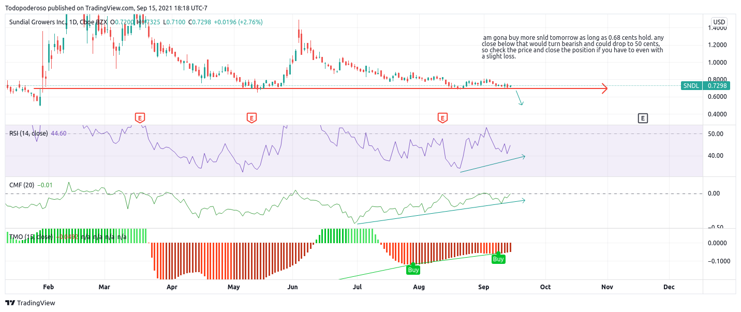This screenshot has width=741, height=312.
Task: Click the Jun label on the time axis
Action: click(x=293, y=287)
